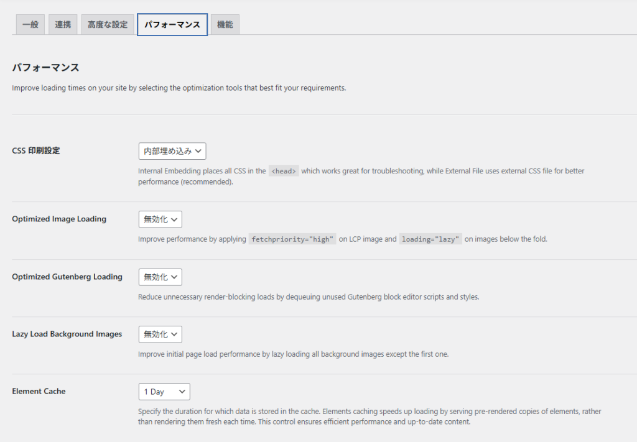Open the 連携 tab
The height and width of the screenshot is (442, 637).
point(63,25)
